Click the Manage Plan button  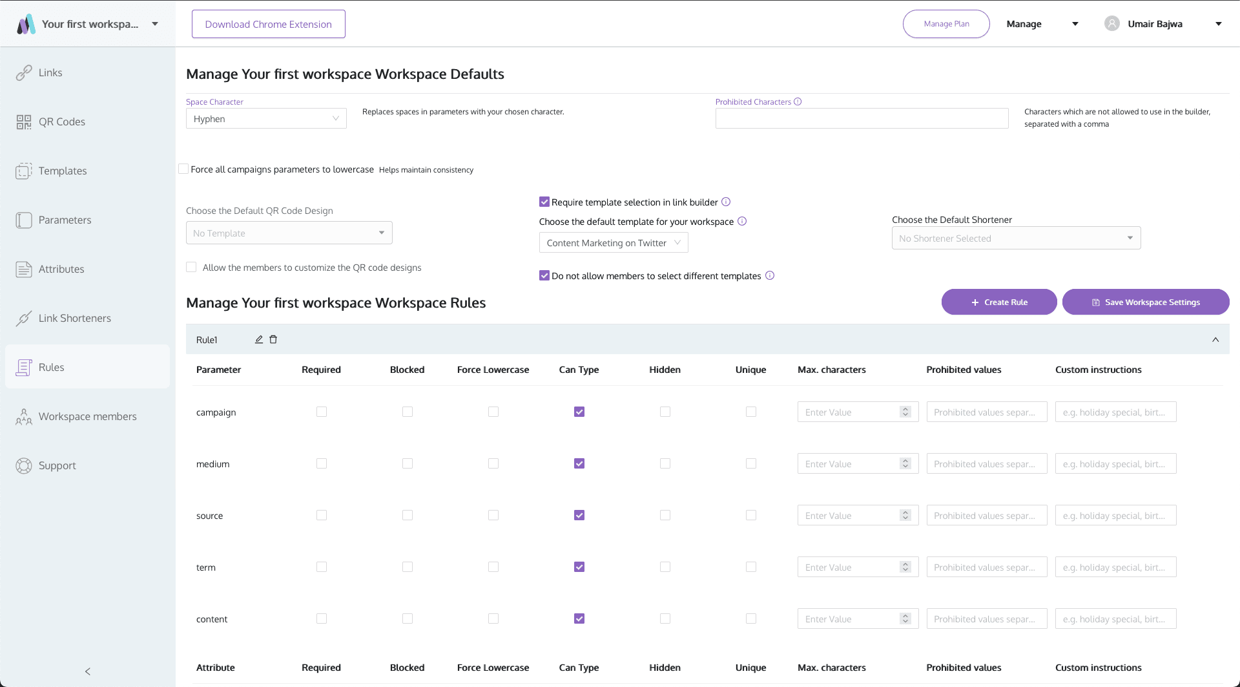click(x=946, y=24)
